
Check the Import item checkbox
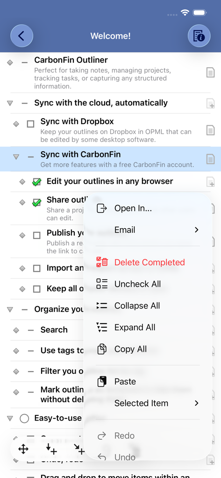36,268
